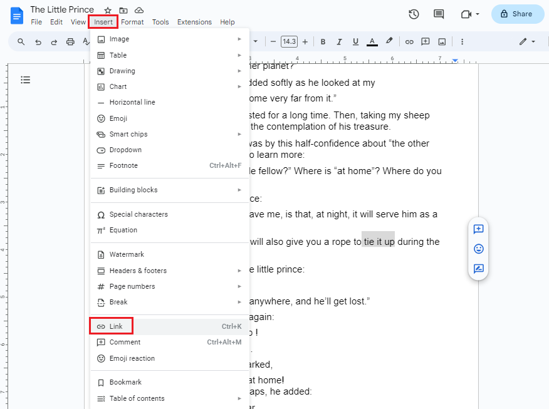Toggle bold formatting

click(323, 41)
